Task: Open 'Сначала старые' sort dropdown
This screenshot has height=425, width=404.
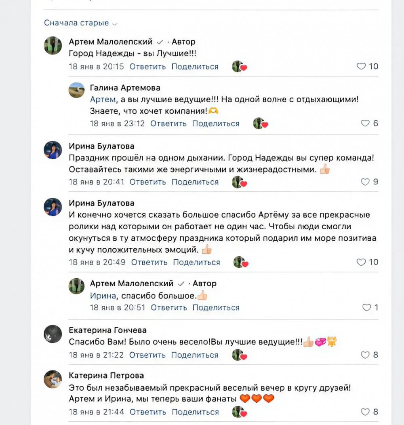Action: [80, 23]
